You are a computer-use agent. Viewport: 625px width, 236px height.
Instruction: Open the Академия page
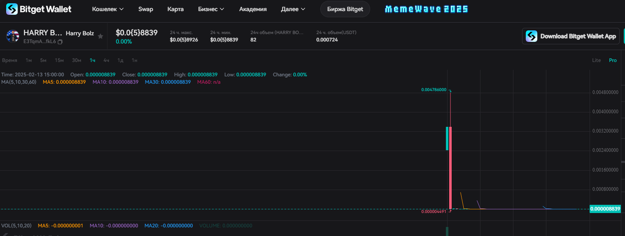click(x=253, y=9)
